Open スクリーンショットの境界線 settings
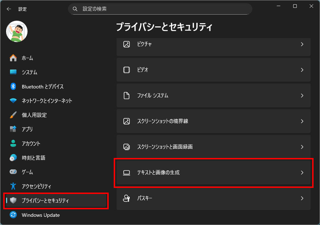 [213, 121]
